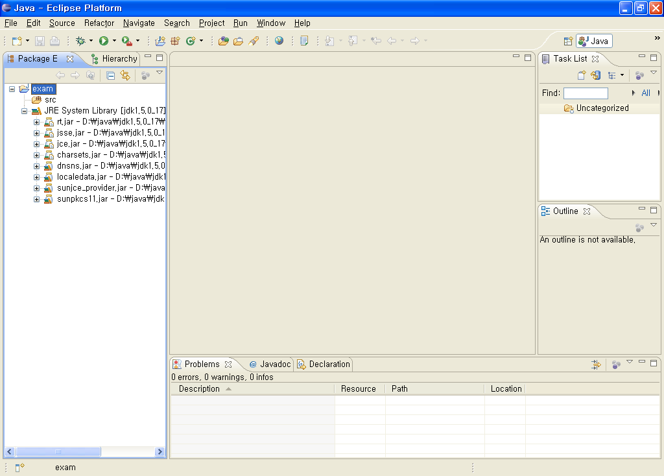
Task: Expand the rt.jar library node
Action: pos(37,121)
